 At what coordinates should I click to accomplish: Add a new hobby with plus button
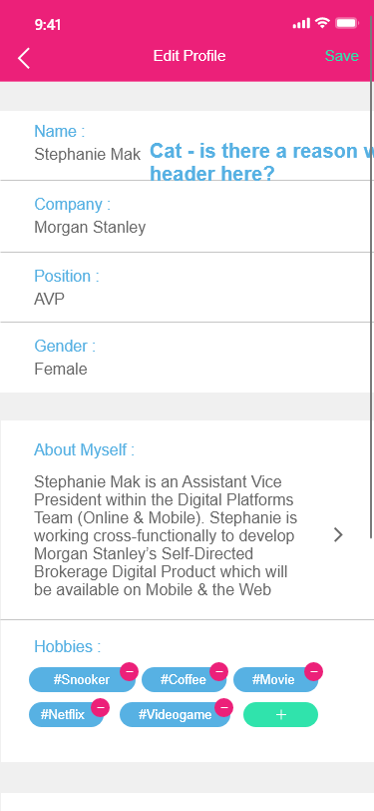(x=280, y=715)
